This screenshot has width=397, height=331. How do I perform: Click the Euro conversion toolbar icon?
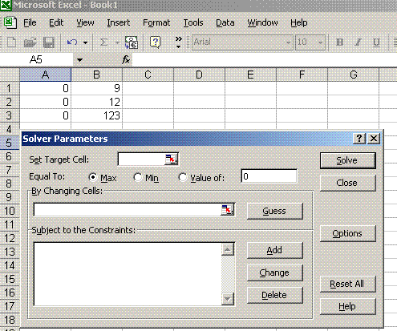[x=132, y=42]
